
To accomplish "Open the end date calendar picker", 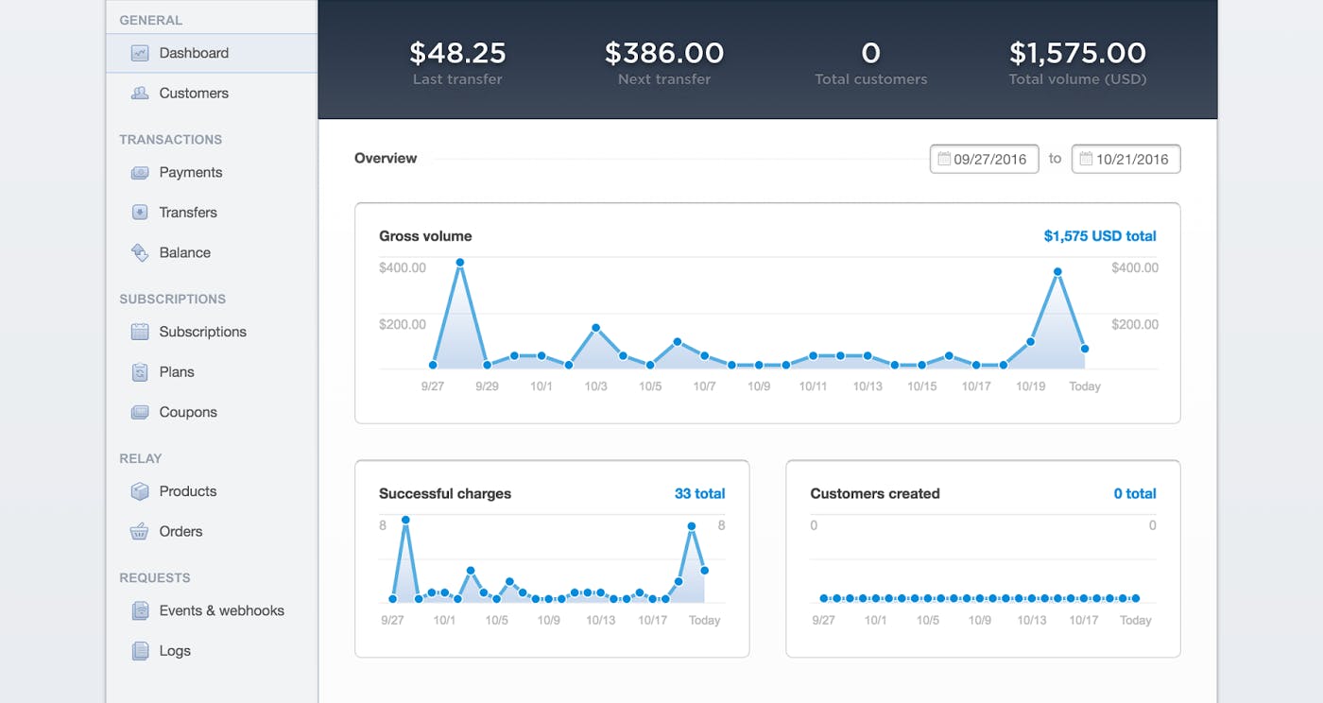I will 1086,159.
